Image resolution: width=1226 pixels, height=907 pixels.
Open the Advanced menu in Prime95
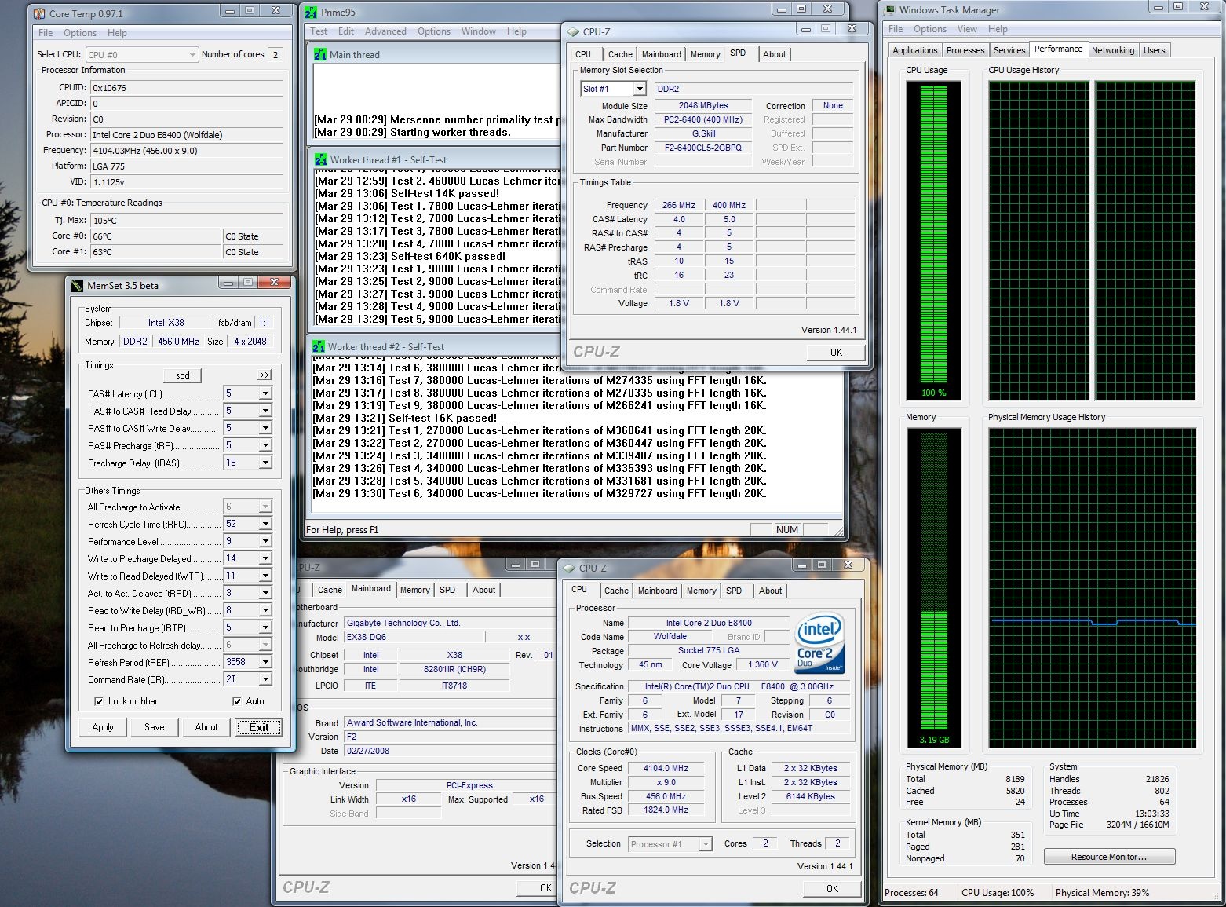tap(385, 31)
